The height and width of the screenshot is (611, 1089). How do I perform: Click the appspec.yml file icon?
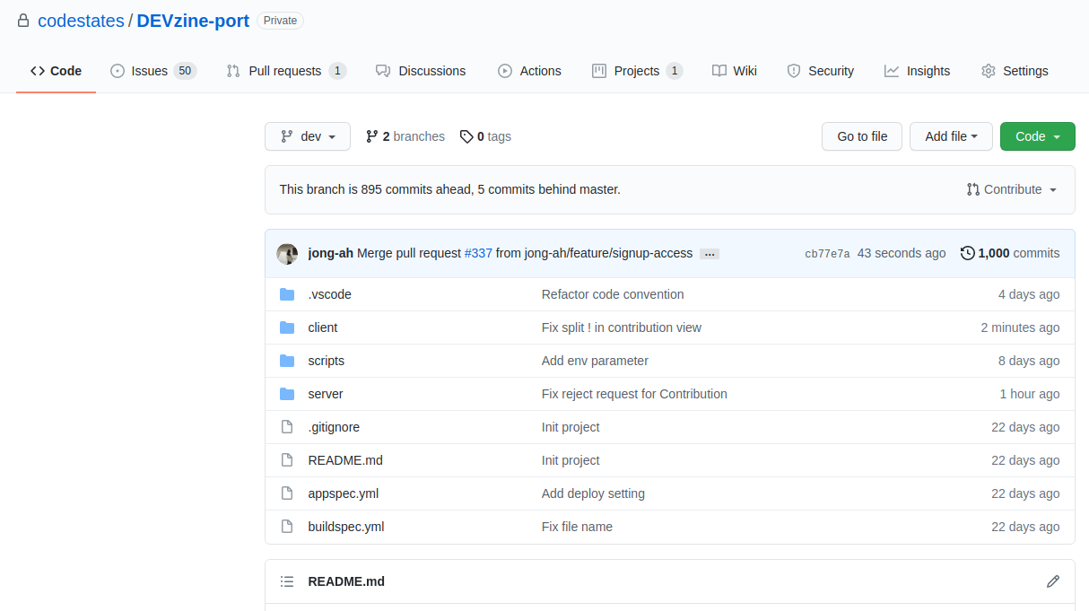coord(287,493)
